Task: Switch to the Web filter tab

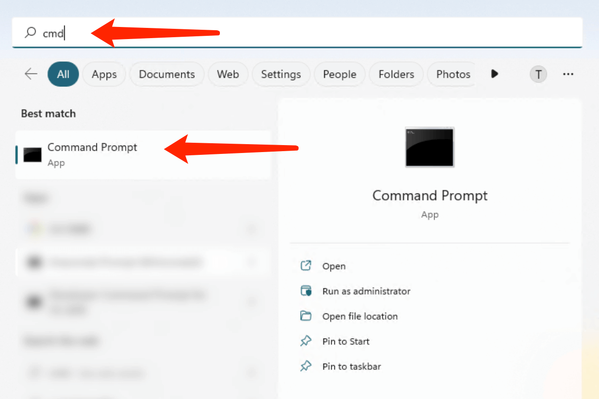Action: point(228,74)
